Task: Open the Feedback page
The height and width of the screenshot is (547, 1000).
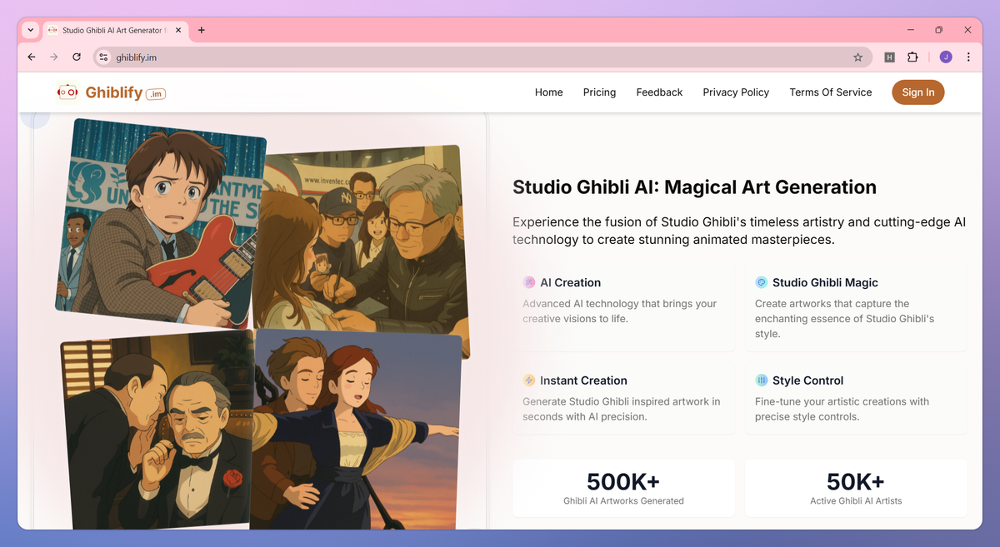Action: tap(659, 92)
